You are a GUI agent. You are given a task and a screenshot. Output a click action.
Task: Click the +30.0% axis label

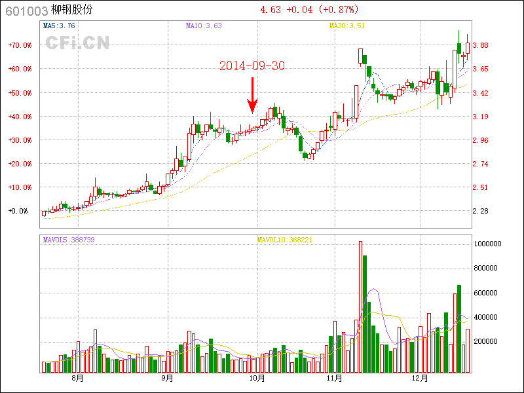pos(20,140)
